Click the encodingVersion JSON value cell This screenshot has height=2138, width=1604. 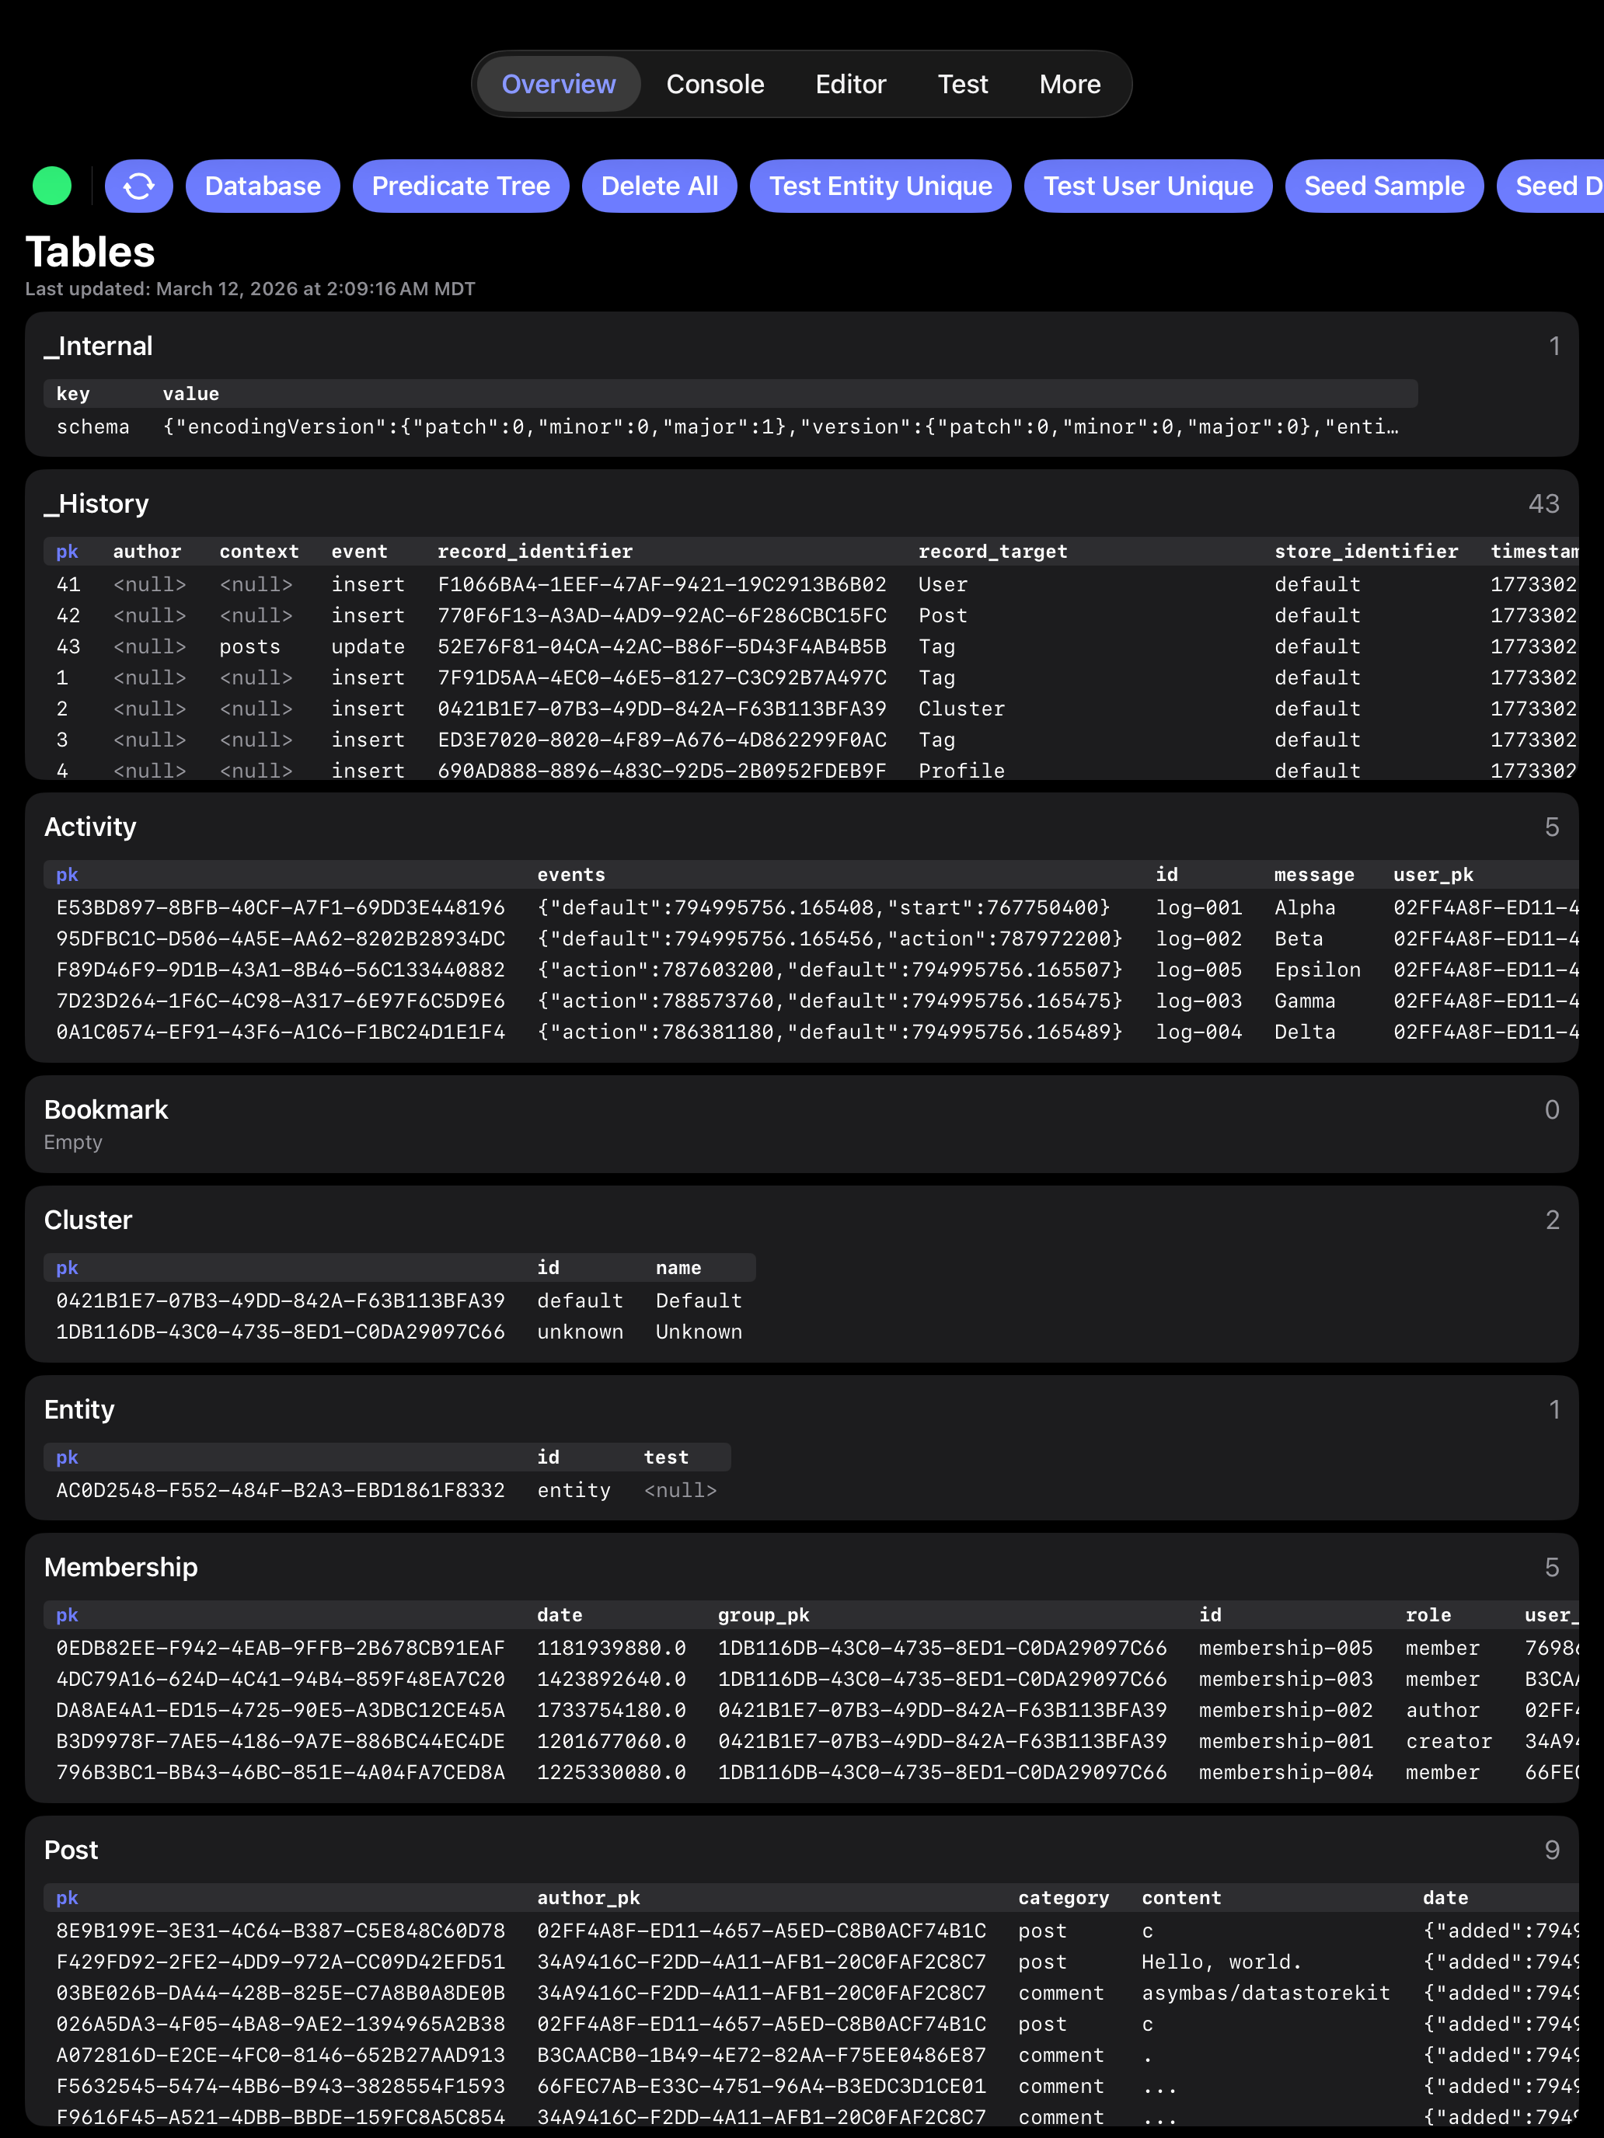tap(781, 427)
